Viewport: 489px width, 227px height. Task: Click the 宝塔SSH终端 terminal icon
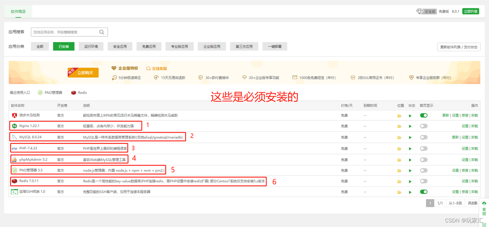tap(14, 192)
